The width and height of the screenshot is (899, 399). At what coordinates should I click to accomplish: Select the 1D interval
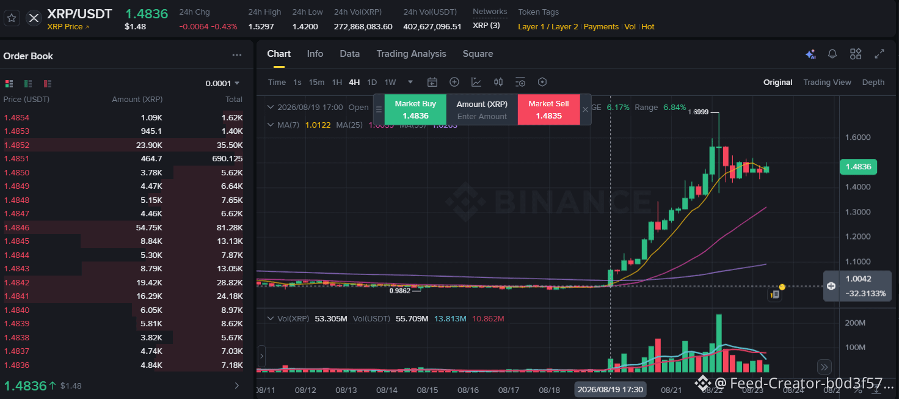(372, 82)
